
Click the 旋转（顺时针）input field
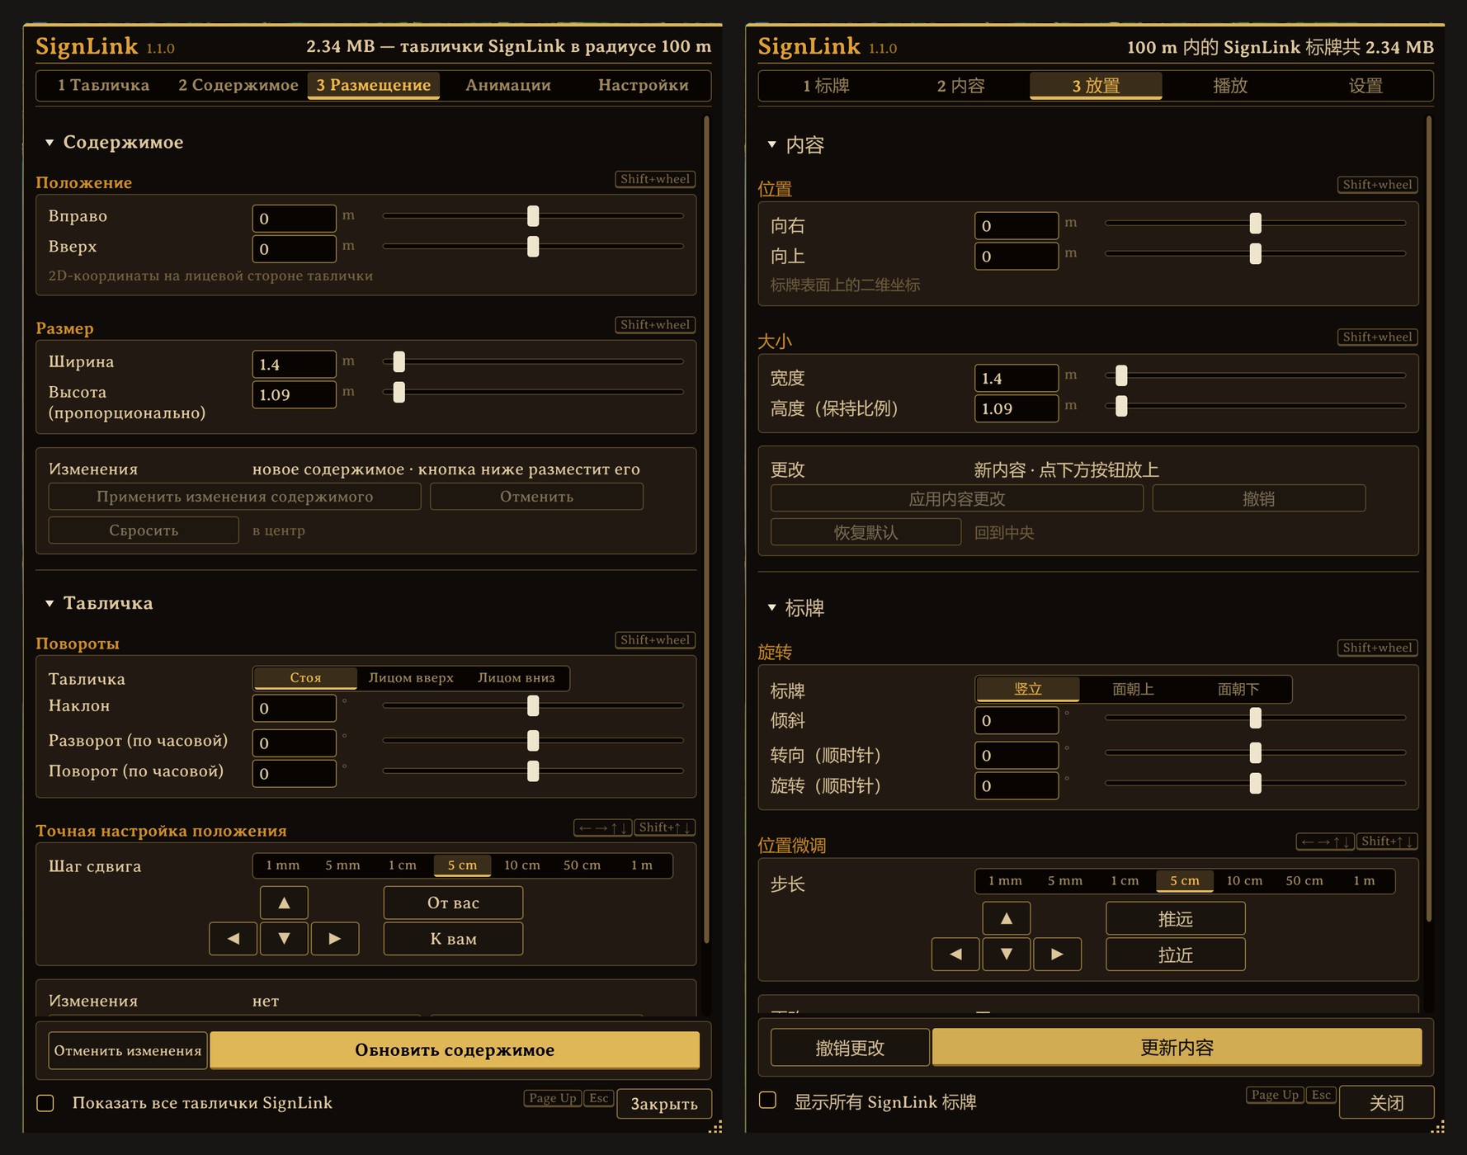1017,785
